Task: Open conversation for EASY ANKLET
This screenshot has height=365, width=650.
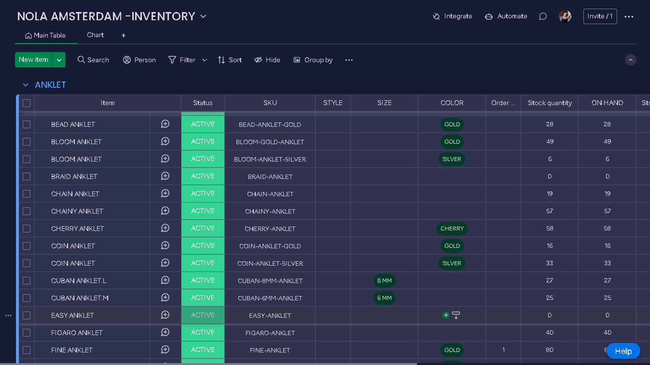Action: [x=165, y=315]
